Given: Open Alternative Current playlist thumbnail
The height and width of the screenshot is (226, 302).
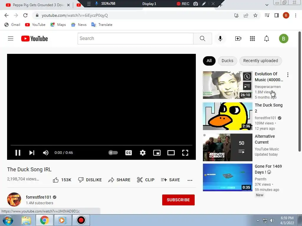Looking at the screenshot, I should (227, 147).
